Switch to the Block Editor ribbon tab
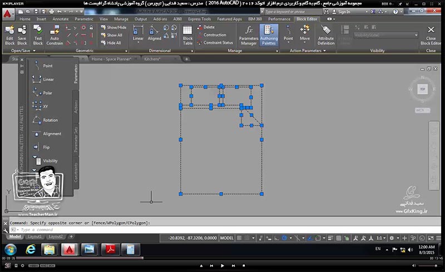The image size is (445, 272). coord(307,19)
